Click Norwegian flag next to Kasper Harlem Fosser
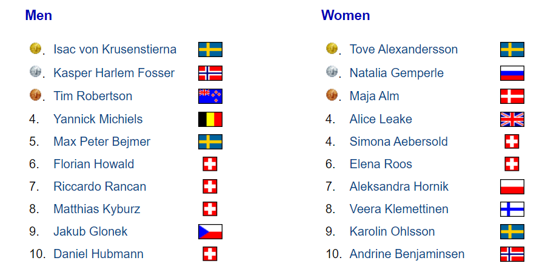This screenshot has width=545, height=266. (x=210, y=73)
